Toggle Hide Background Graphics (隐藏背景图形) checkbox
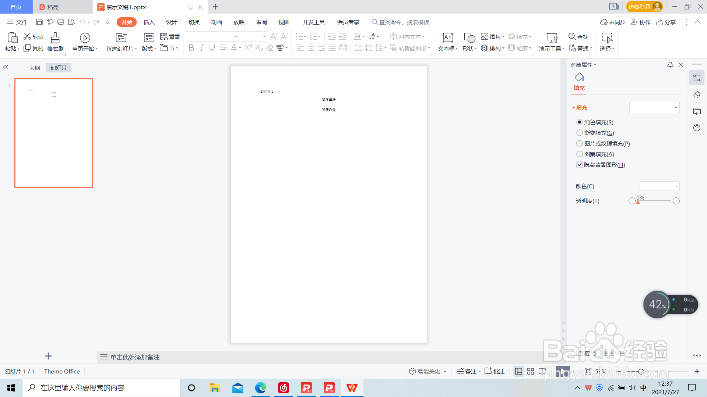Viewport: 707px width, 397px height. [x=580, y=165]
